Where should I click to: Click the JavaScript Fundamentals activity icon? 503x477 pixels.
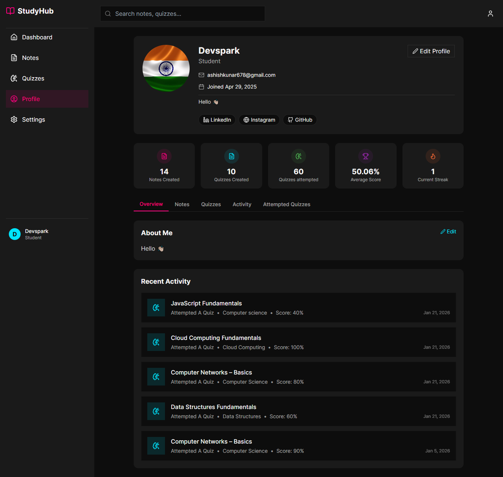156,308
